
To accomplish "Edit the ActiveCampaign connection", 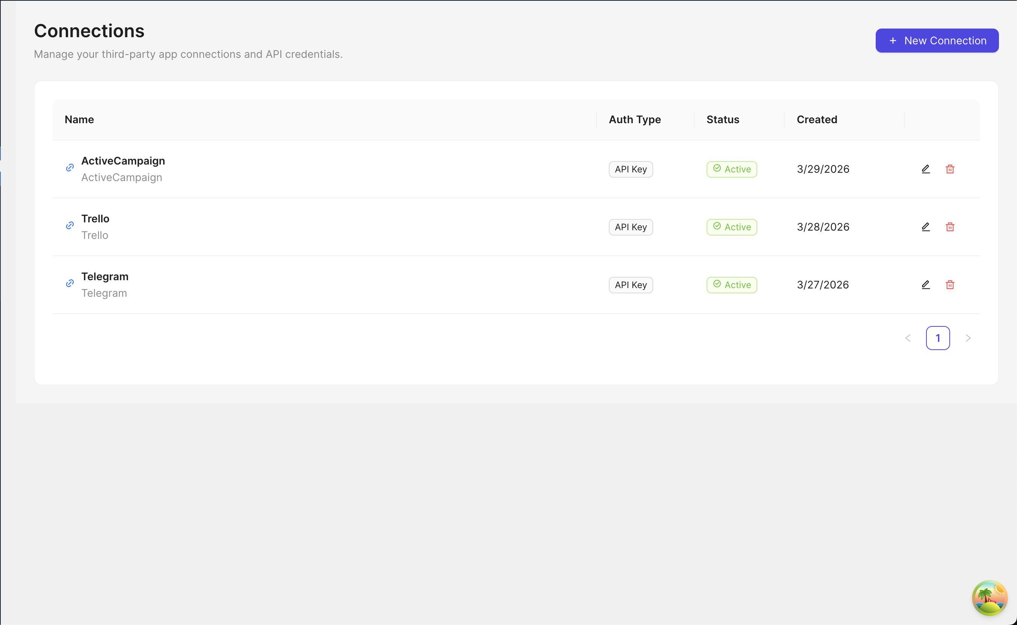I will 926,169.
